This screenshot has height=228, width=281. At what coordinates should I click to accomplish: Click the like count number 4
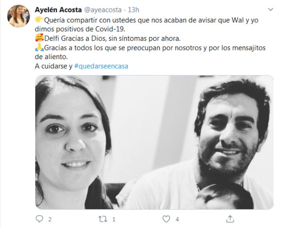[177, 220]
